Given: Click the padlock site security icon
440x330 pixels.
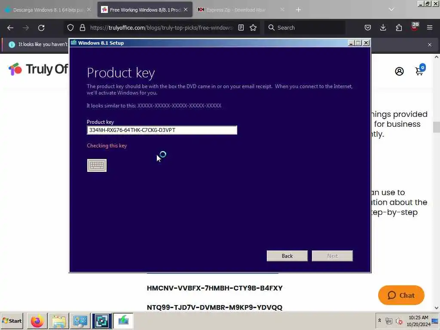Looking at the screenshot, I should (82, 27).
